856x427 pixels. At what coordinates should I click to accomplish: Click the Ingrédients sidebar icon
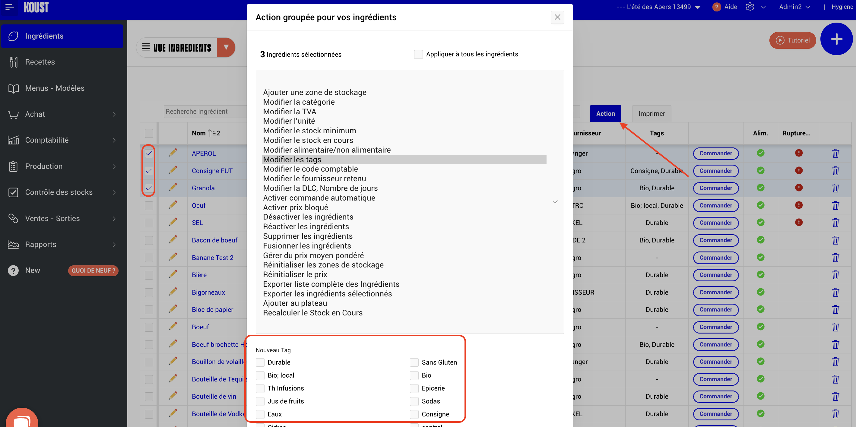13,36
